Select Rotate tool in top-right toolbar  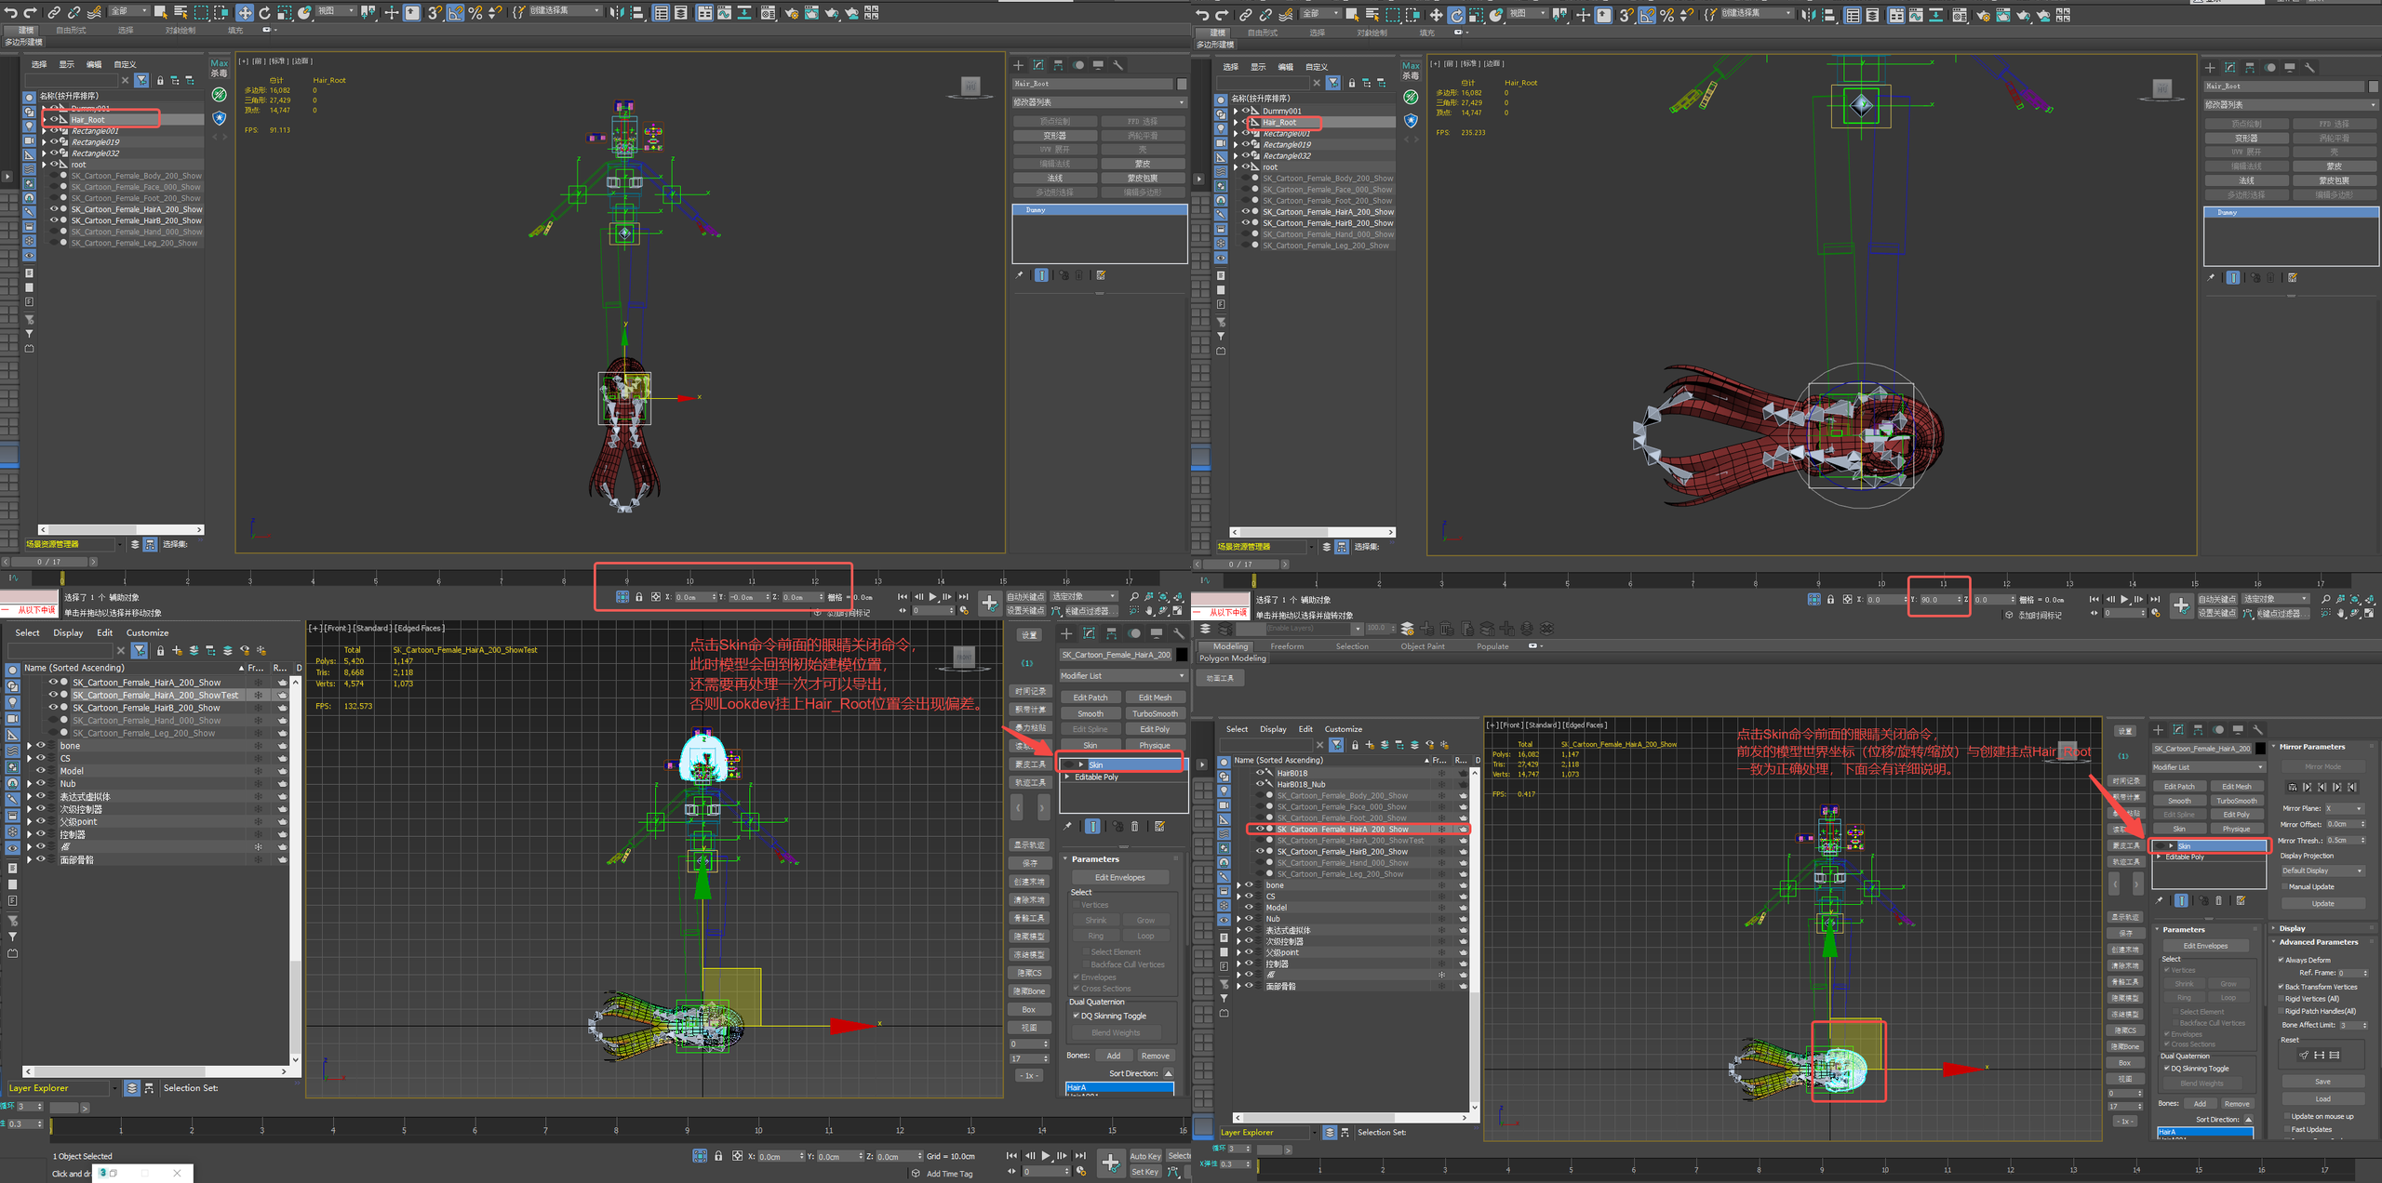coord(1456,15)
